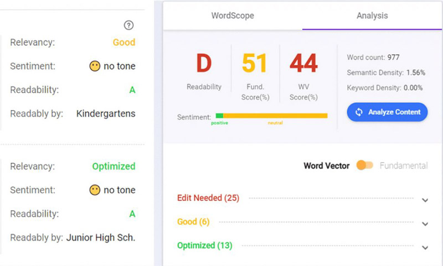The image size is (443, 266).
Task: Click the Good relevancy status
Action: pyautogui.click(x=123, y=42)
